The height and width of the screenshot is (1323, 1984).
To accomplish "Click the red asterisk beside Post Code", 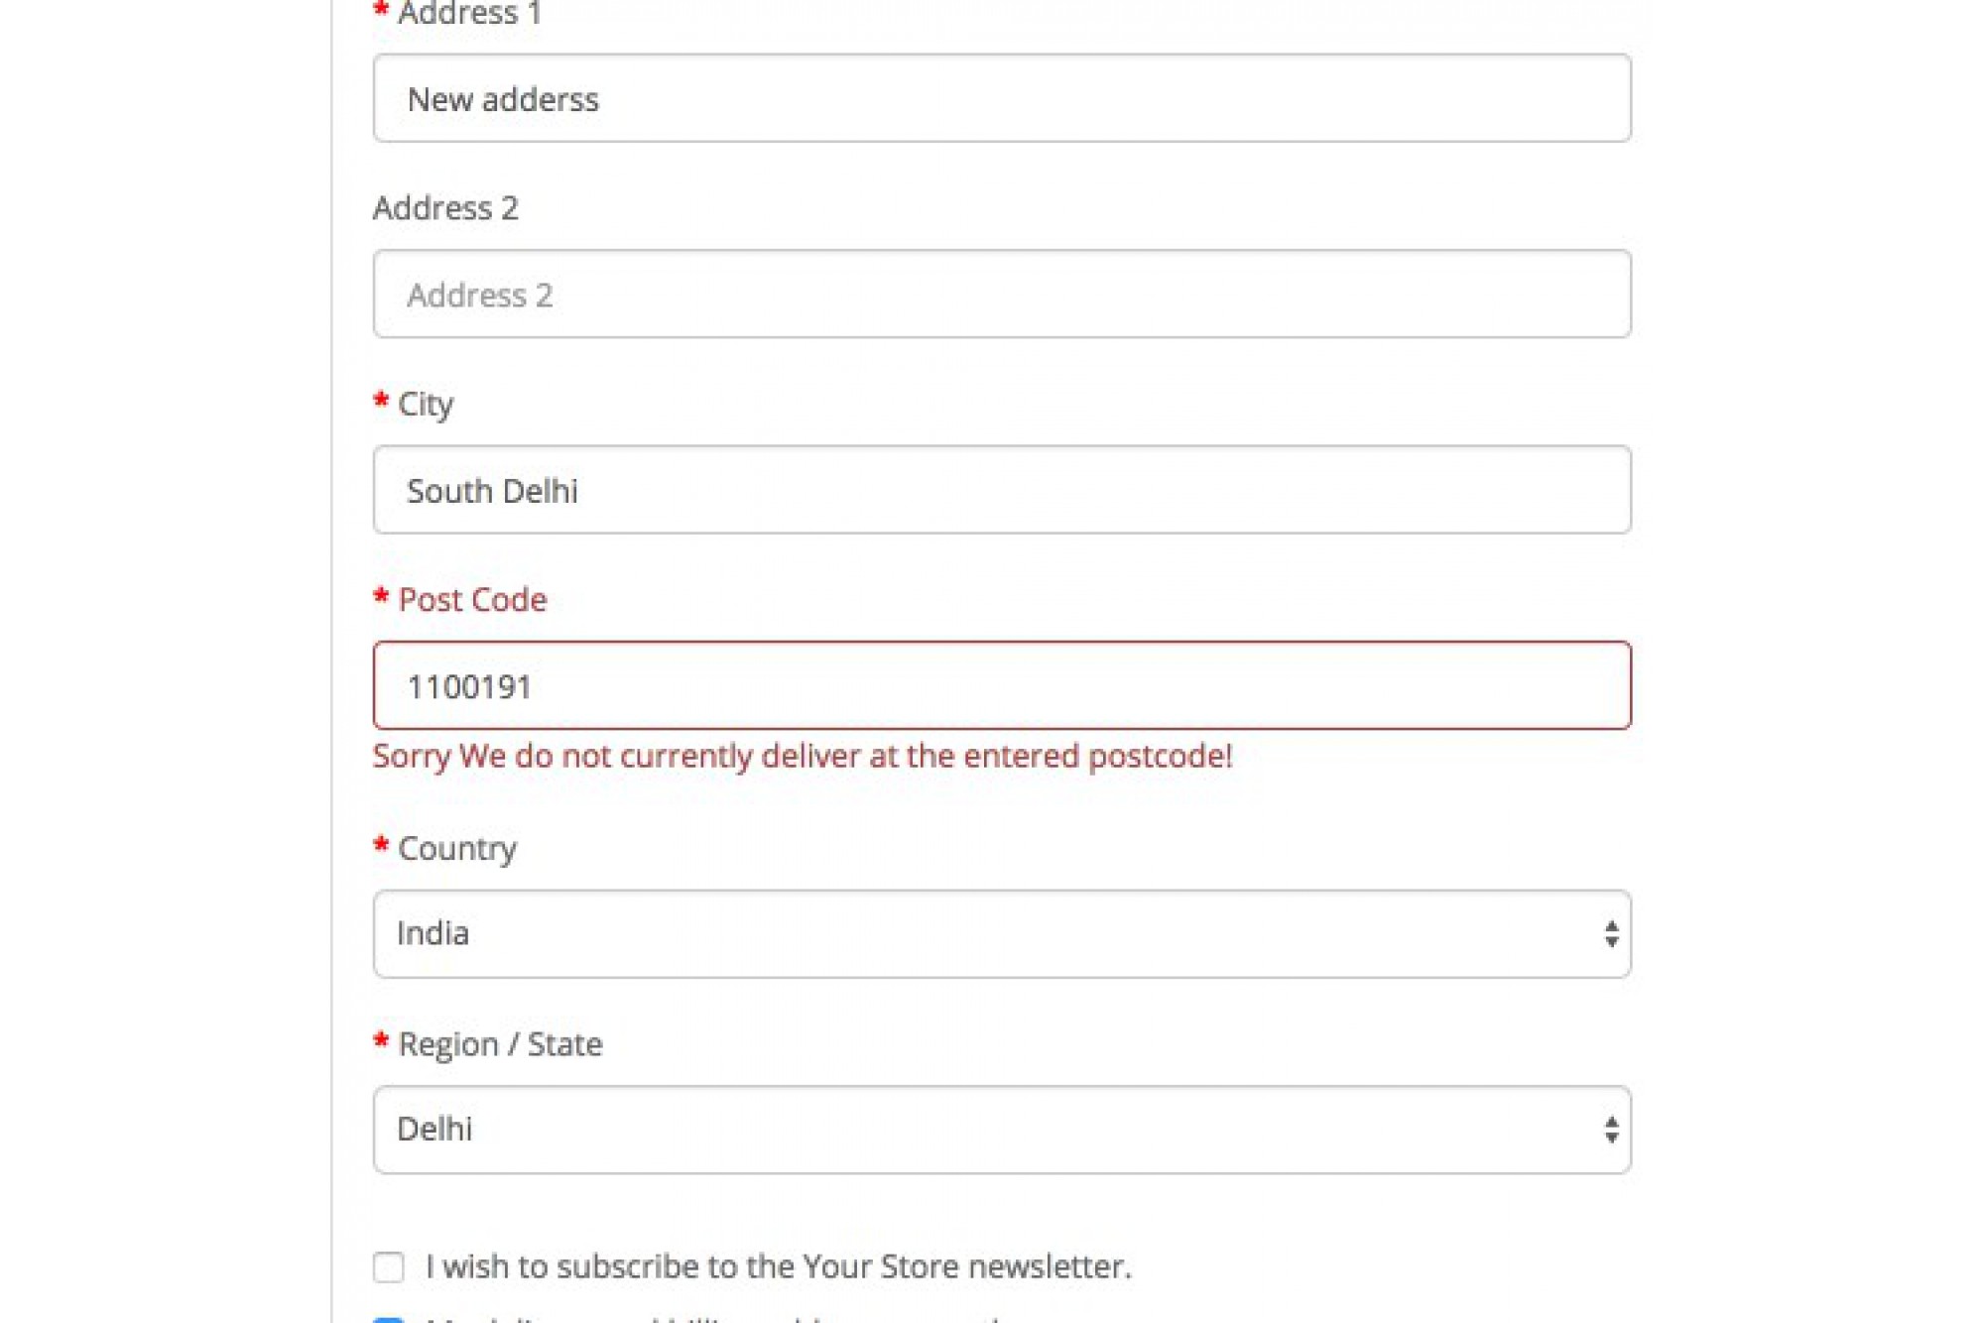I will (x=379, y=598).
